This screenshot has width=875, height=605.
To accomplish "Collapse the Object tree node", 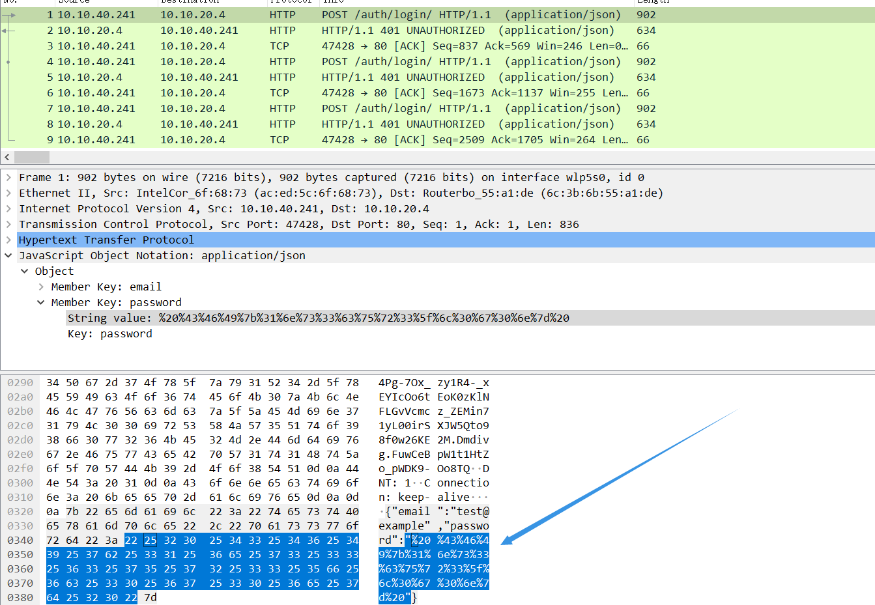I will tap(25, 271).
